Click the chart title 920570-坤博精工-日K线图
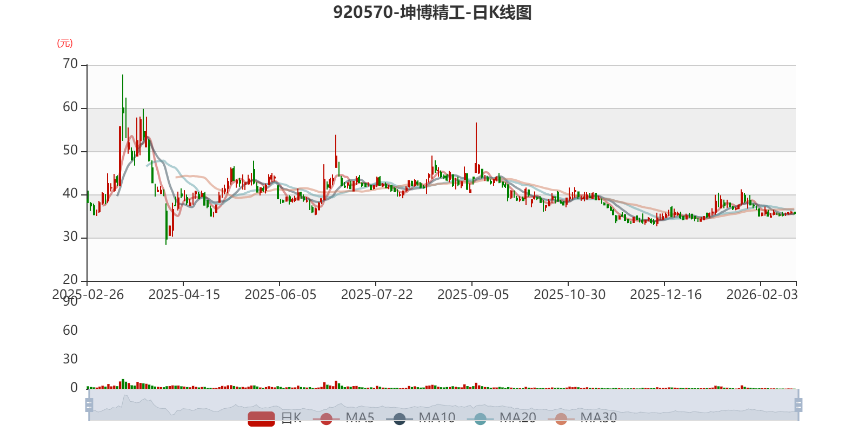This screenshot has width=865, height=432. [432, 12]
